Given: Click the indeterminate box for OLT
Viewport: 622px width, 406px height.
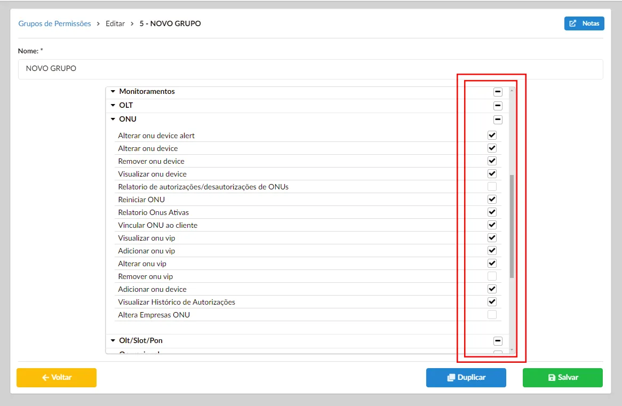Looking at the screenshot, I should click(x=498, y=106).
